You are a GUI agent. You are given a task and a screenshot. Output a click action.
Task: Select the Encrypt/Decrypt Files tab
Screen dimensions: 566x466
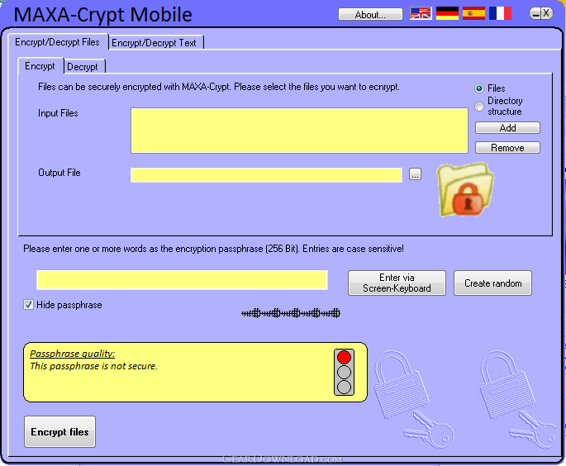click(x=57, y=42)
